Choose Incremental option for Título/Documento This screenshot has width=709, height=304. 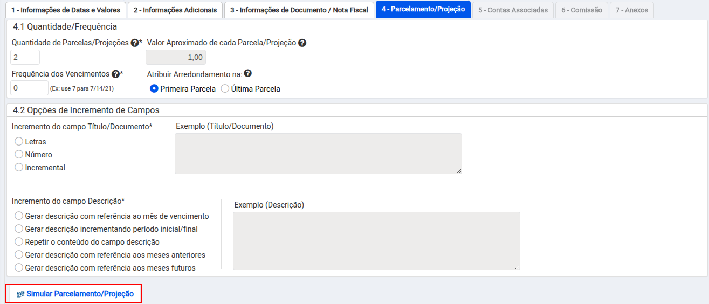point(19,168)
